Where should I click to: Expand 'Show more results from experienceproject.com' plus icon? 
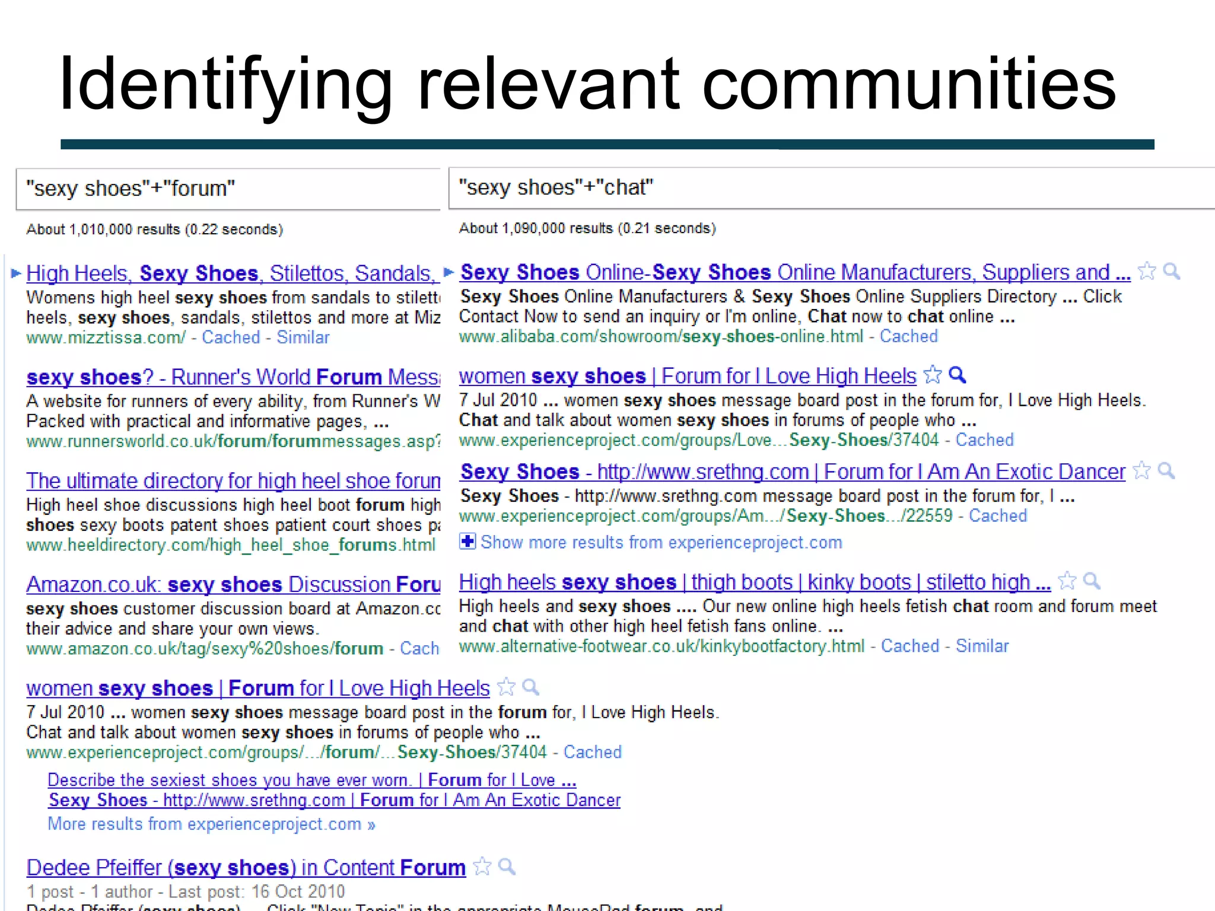(467, 541)
